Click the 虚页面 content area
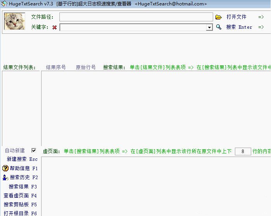This screenshot has height=216, width=271. tap(156, 186)
